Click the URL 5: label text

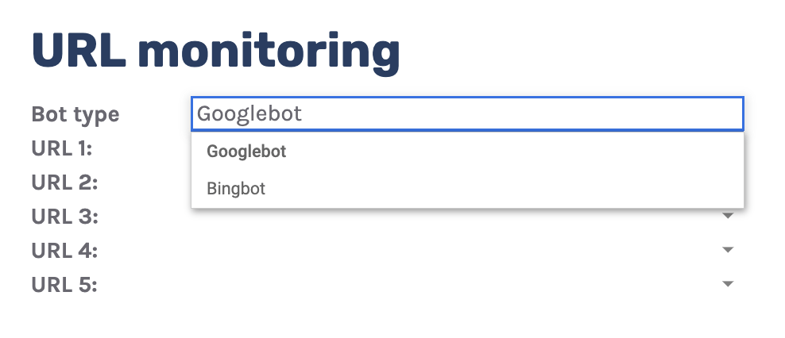click(64, 285)
